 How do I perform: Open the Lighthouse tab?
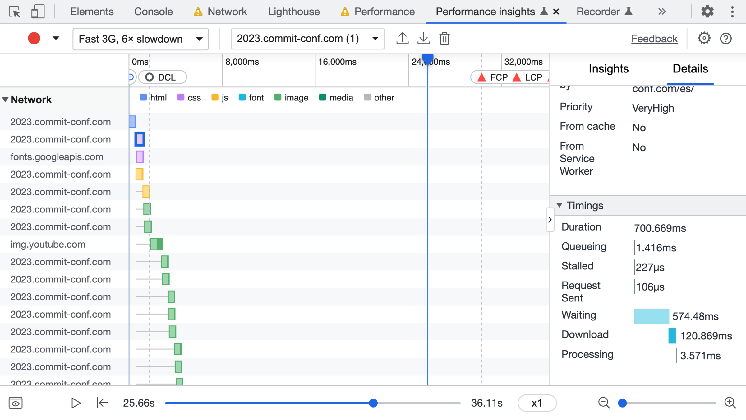coord(293,12)
